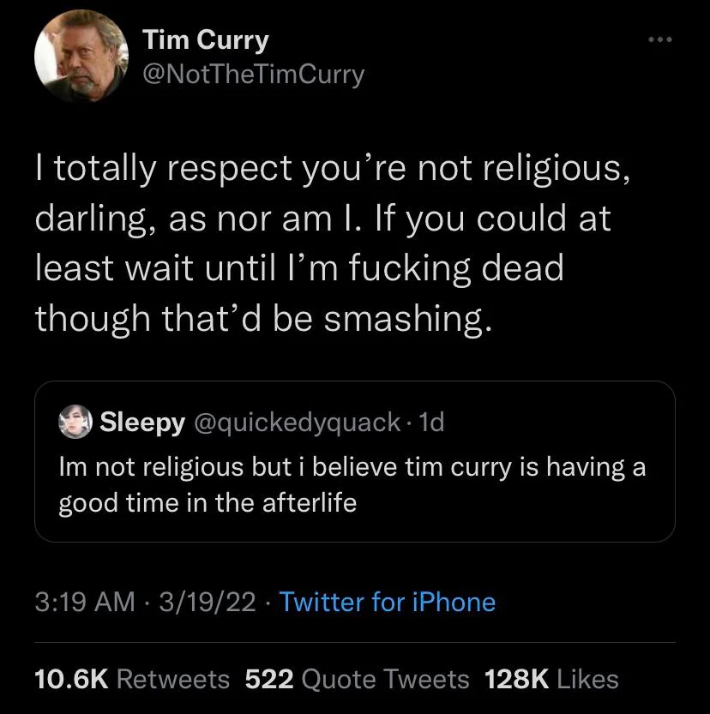The image size is (710, 714).
Task: Click the 522 quote tweet count number
Action: 269,680
